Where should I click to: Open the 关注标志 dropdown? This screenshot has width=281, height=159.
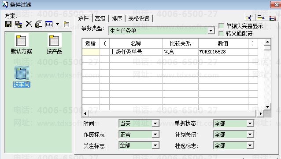155,145
